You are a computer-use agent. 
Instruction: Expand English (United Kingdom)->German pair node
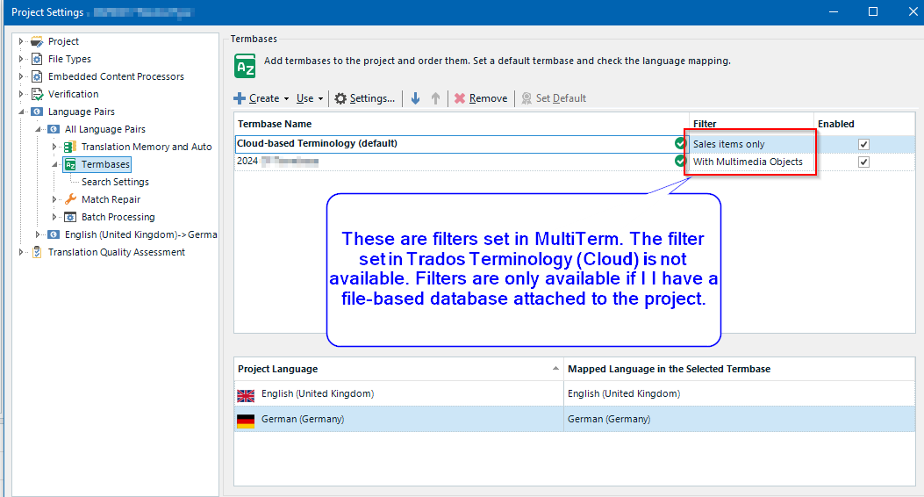(38, 234)
